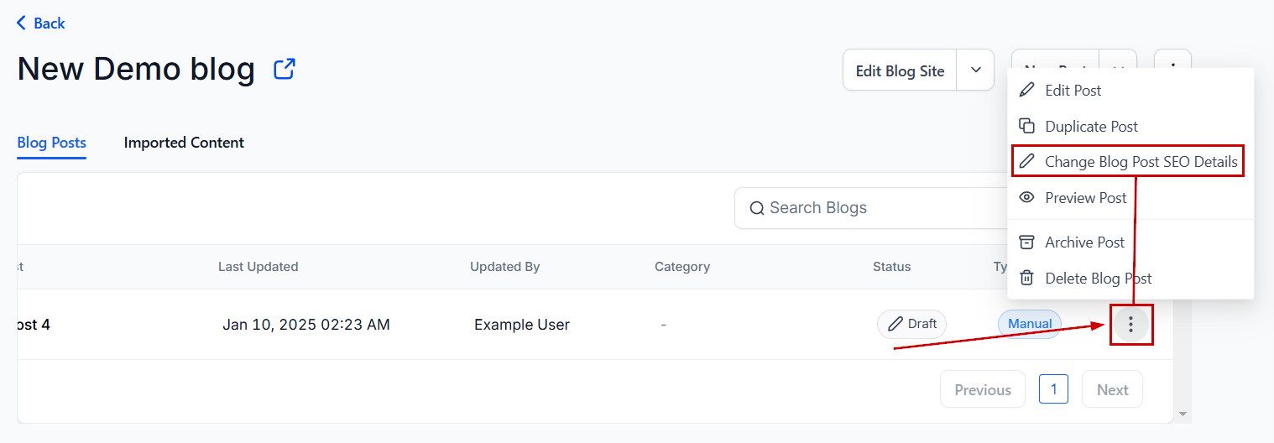The image size is (1274, 443).
Task: Expand the Edit Blog Site dropdown arrow
Action: [975, 70]
